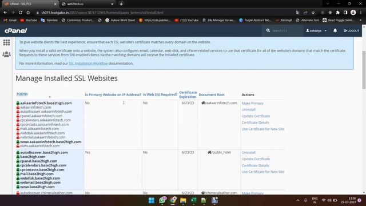Open the notifications bell icon
The image size is (366, 206).
pyautogui.click(x=335, y=30)
